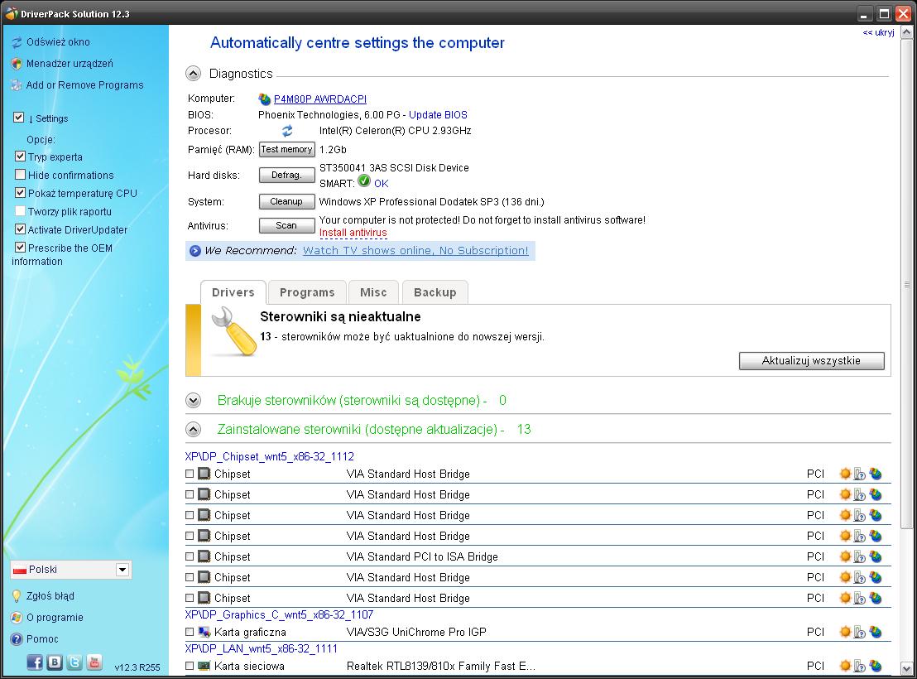Click the SMART OK status text

tap(382, 183)
